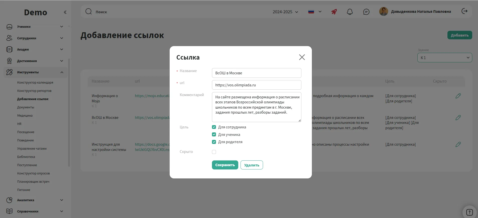Screen dimensions: 478x218
Task: Click the Сохранить button
Action: coord(225,165)
